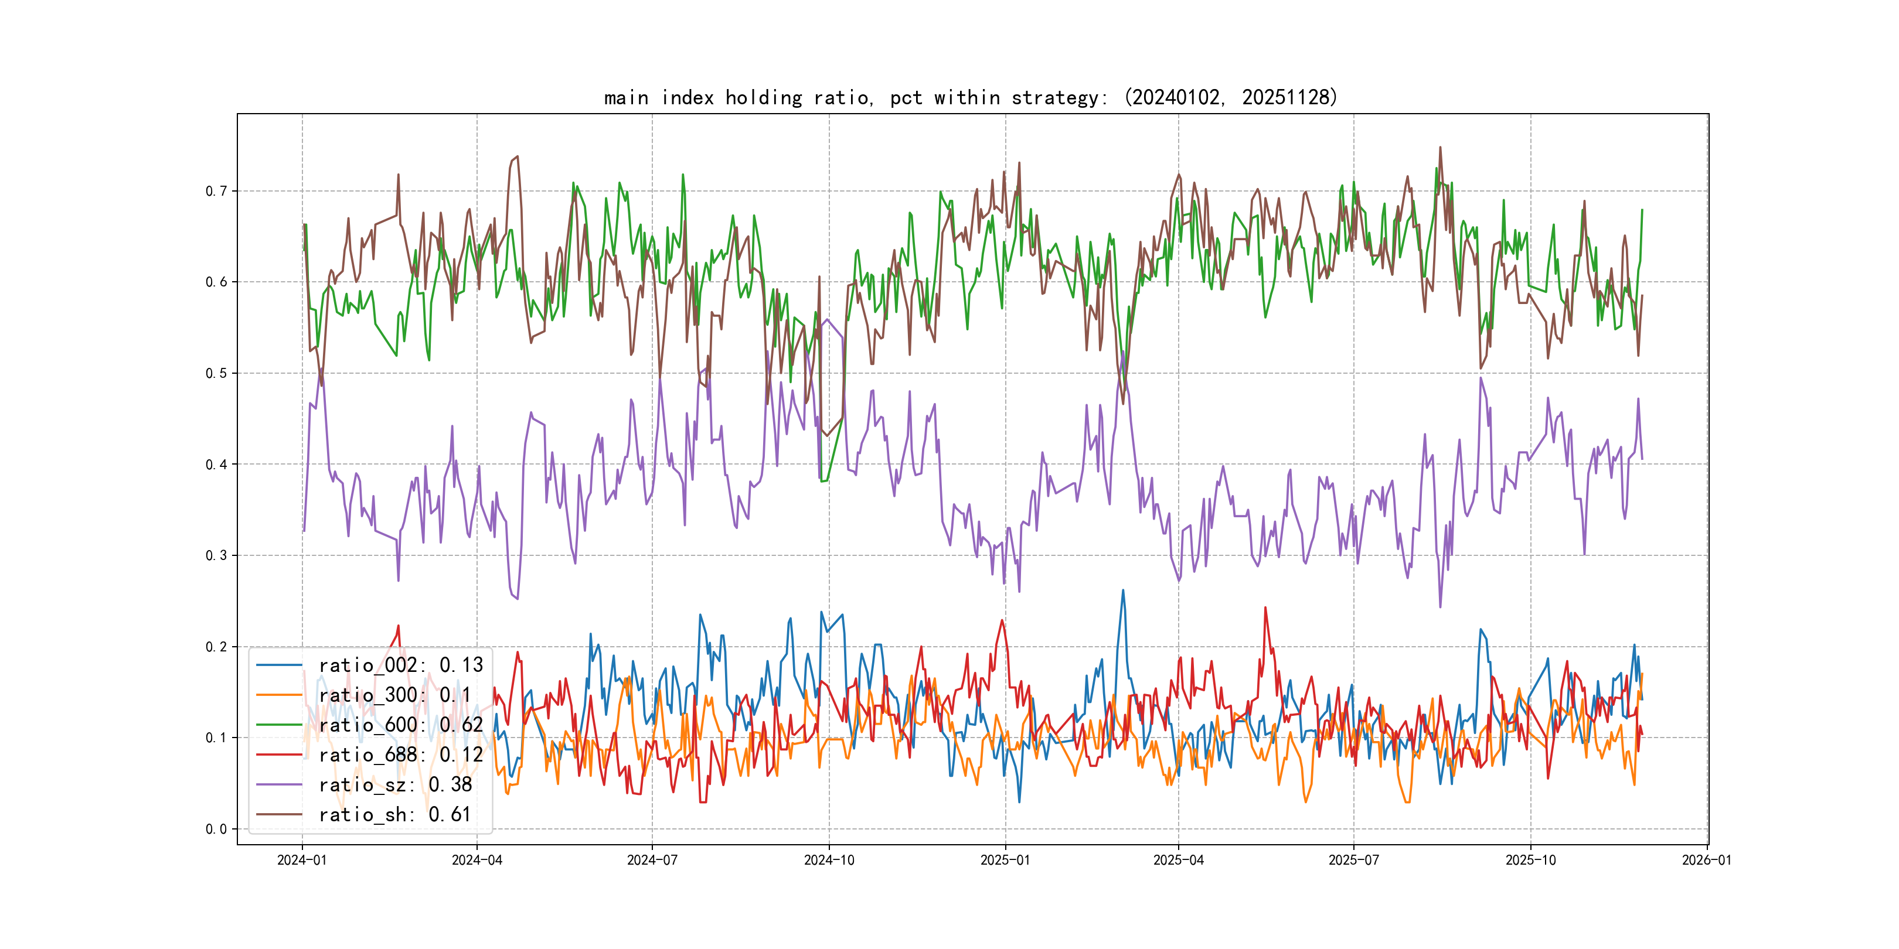Click the blue line swatch in legend
This screenshot has height=949, width=1899.
point(280,665)
